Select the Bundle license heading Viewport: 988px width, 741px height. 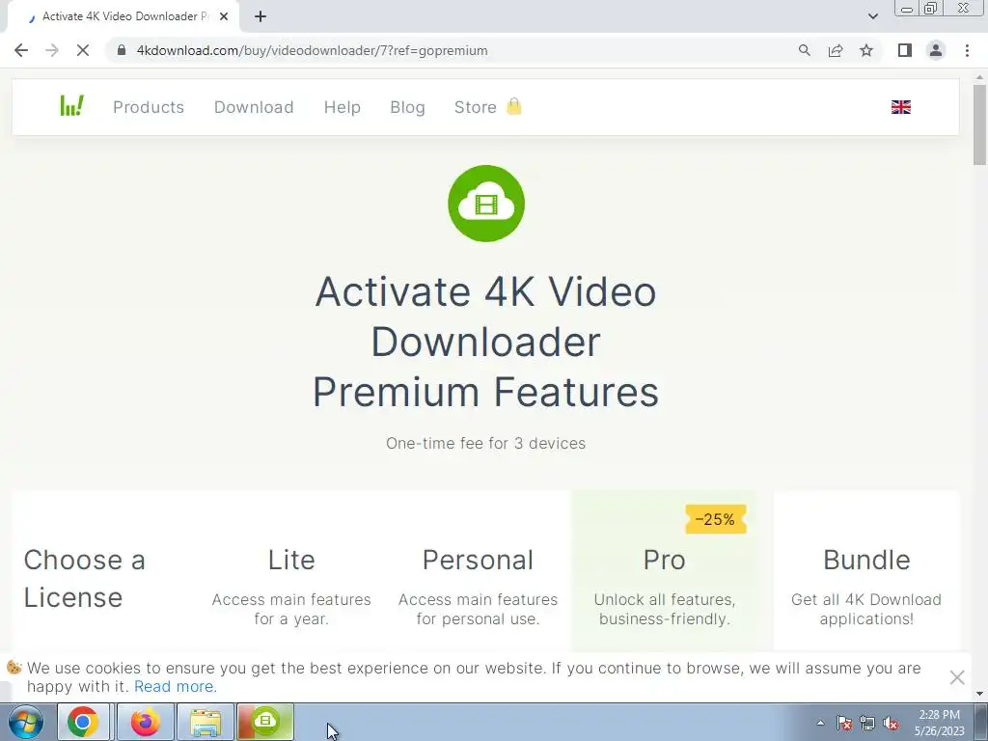click(x=866, y=560)
